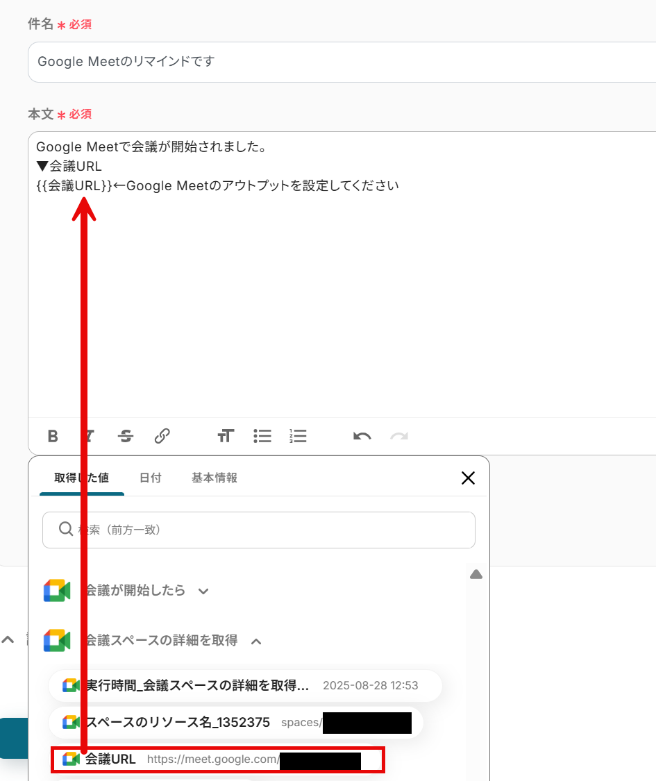Toggle bold formatting in body editor
The height and width of the screenshot is (781, 656).
[53, 437]
